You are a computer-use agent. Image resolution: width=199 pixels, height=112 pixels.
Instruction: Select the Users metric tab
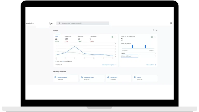57,39
